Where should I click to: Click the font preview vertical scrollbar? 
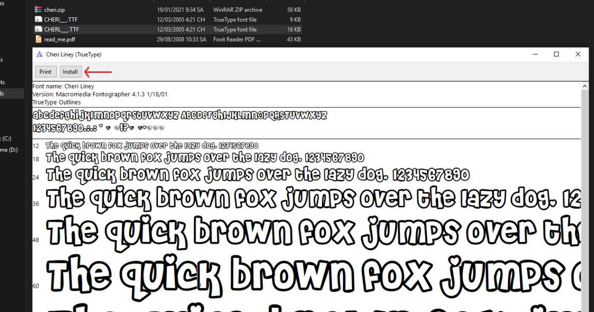click(x=585, y=198)
